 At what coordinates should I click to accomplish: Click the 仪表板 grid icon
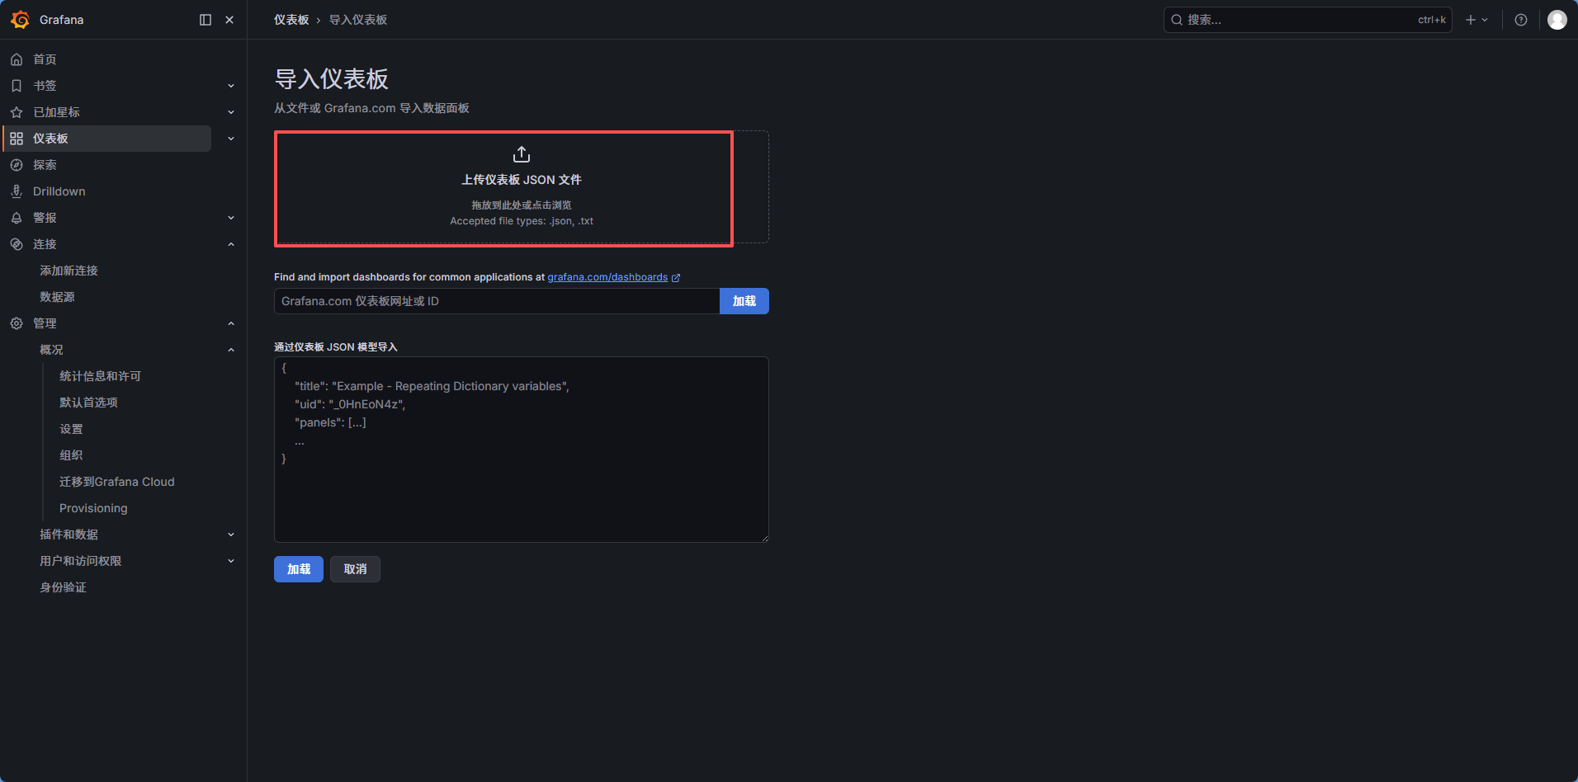pos(17,139)
